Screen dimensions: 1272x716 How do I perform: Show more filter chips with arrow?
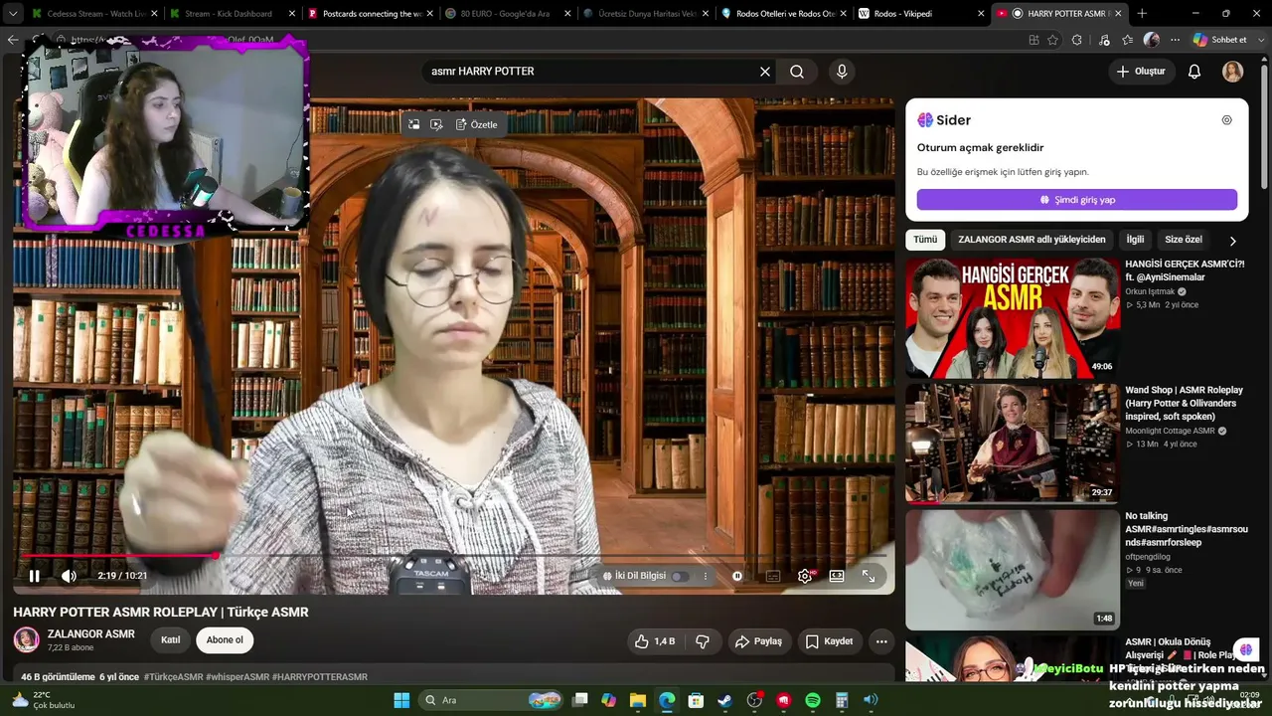1232,241
